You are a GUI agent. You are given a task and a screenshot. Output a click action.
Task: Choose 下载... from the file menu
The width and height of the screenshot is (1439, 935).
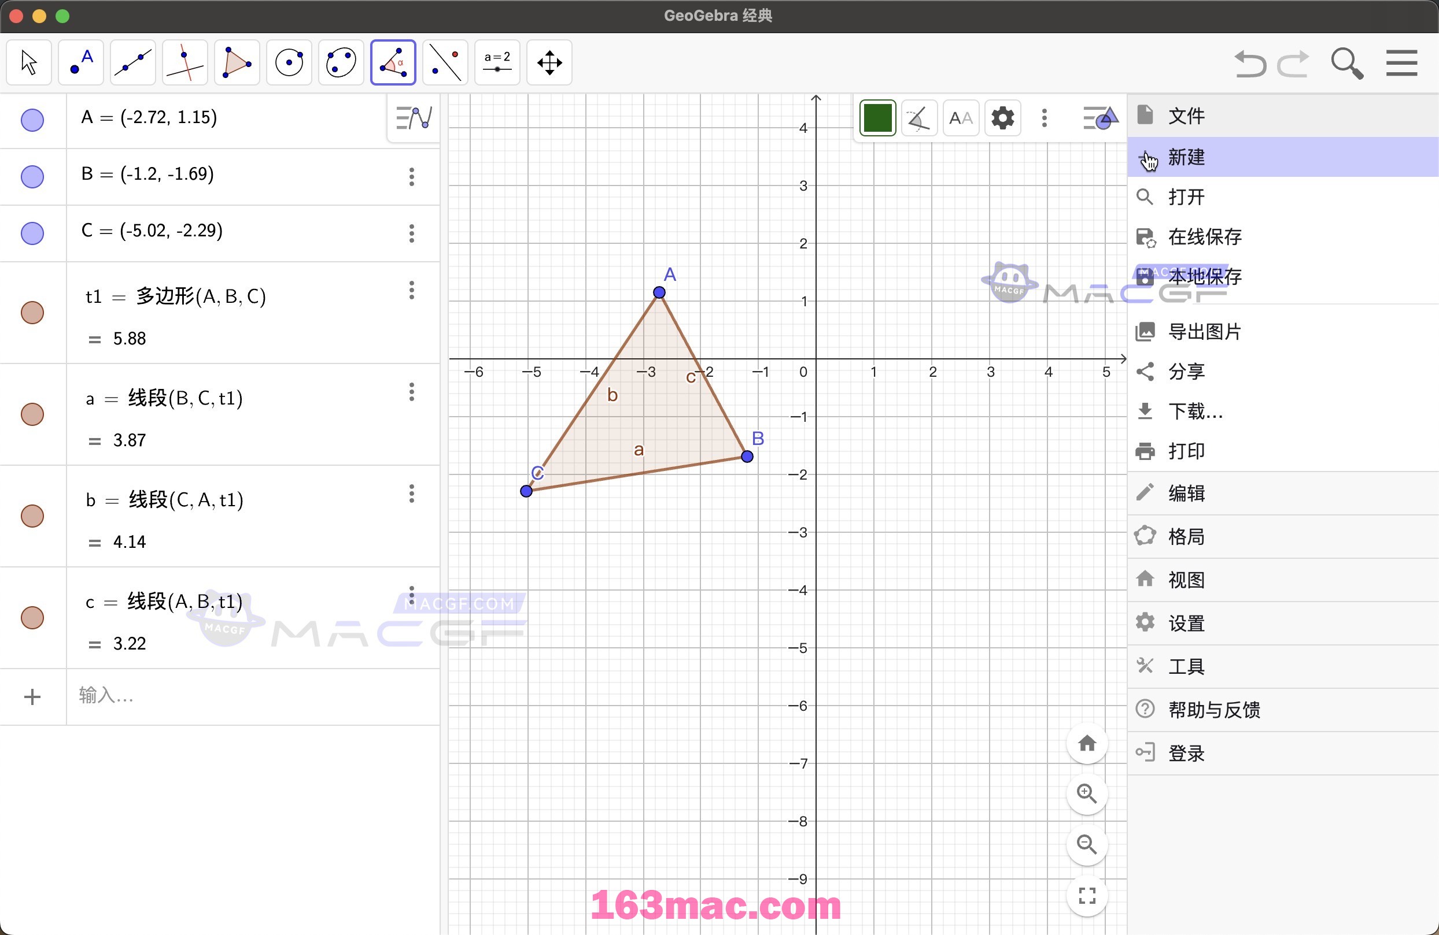point(1283,411)
